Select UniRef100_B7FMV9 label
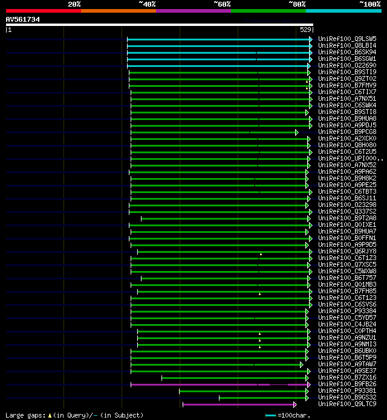This screenshot has height=420, width=387. (347, 85)
